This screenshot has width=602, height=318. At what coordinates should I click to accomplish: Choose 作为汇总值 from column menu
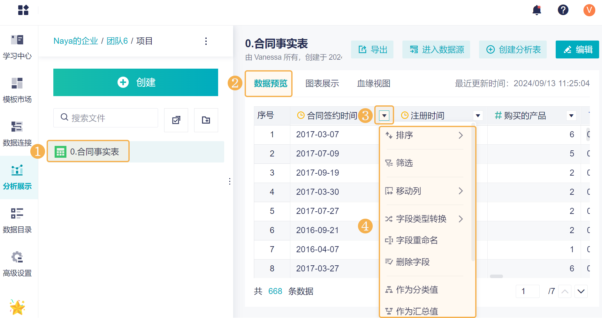(x=425, y=311)
